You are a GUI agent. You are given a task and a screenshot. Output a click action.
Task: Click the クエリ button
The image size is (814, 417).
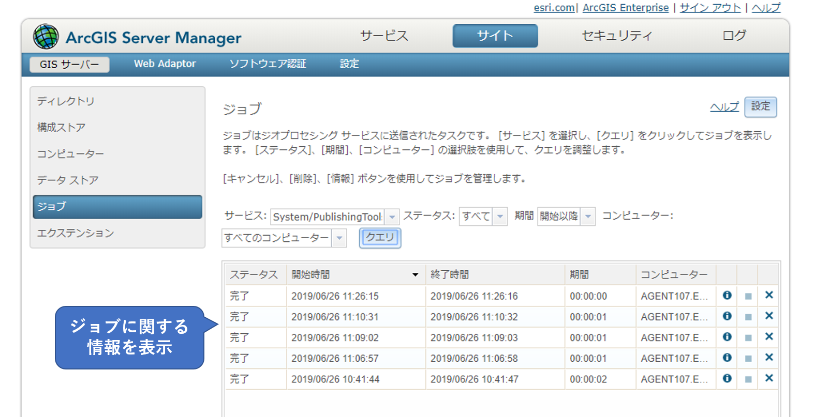coord(380,238)
